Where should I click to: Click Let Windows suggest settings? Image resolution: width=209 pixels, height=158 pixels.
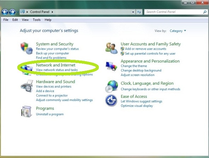[142, 101]
